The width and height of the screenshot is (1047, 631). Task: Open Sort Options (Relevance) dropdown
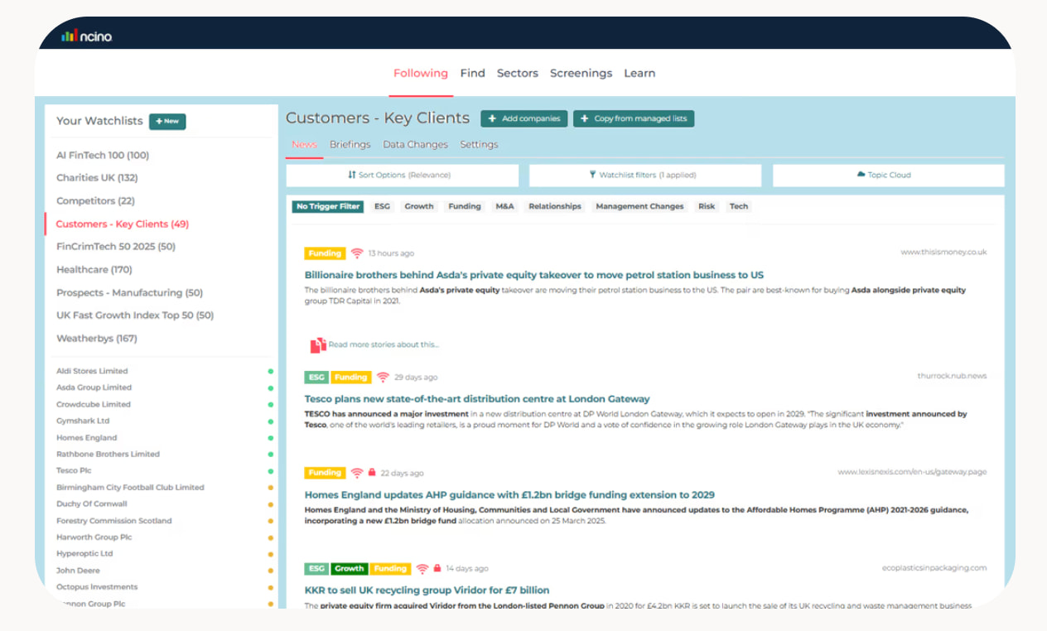402,175
